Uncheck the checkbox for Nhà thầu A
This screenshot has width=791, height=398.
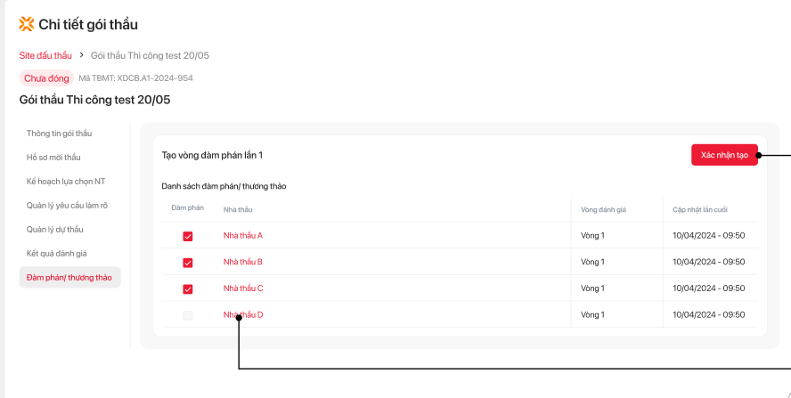pyautogui.click(x=188, y=236)
